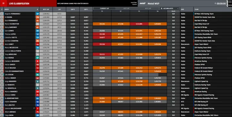
Task: Sort by the LAP column header
Action: click(x=59, y=9)
